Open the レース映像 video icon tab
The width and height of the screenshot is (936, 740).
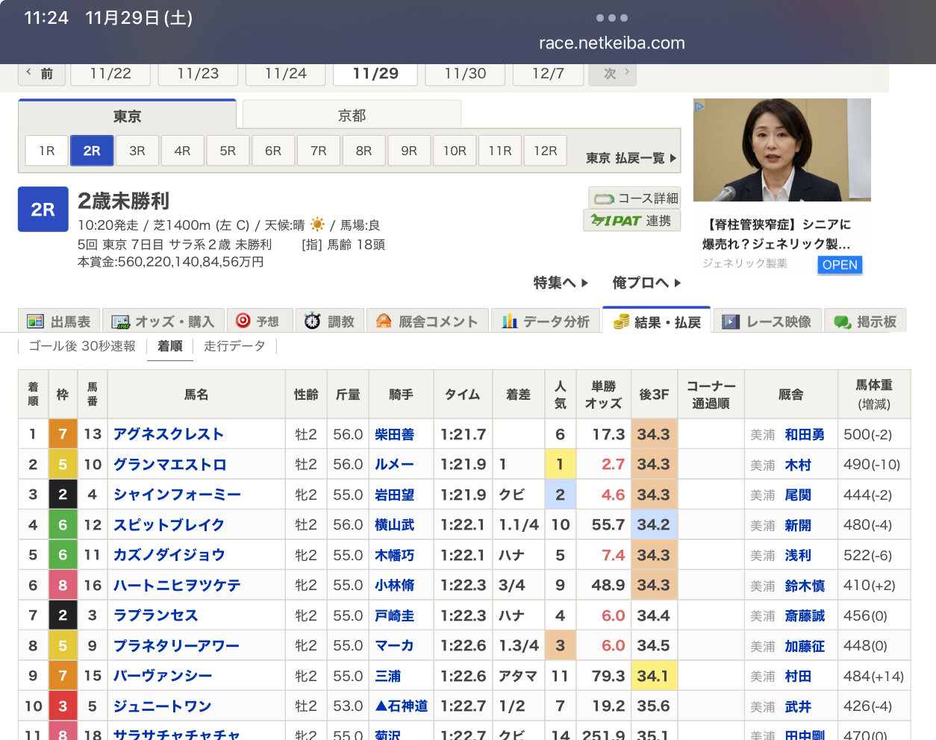pos(767,322)
